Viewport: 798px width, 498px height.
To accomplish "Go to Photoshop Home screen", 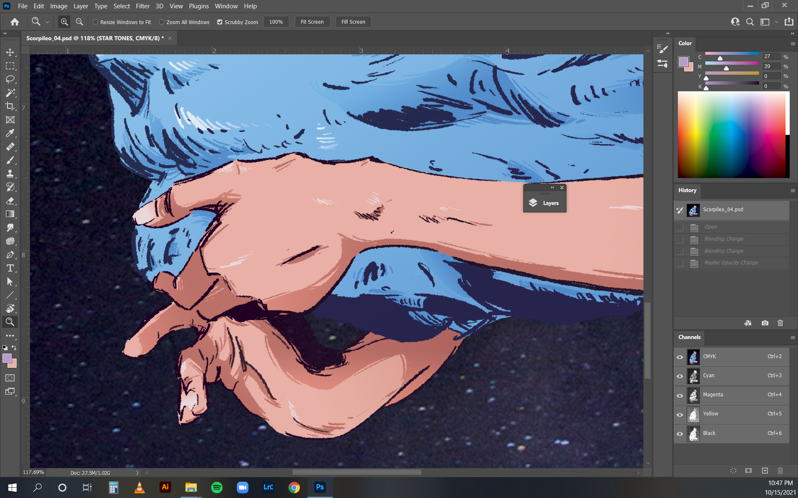I will (x=15, y=22).
